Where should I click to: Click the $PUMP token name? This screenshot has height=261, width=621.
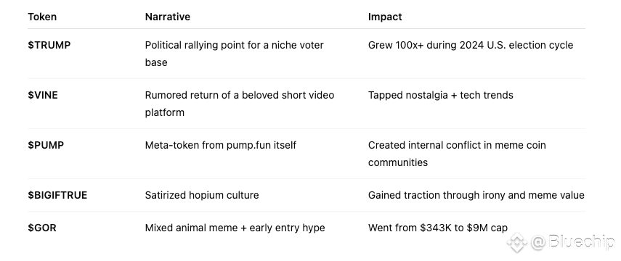(46, 145)
